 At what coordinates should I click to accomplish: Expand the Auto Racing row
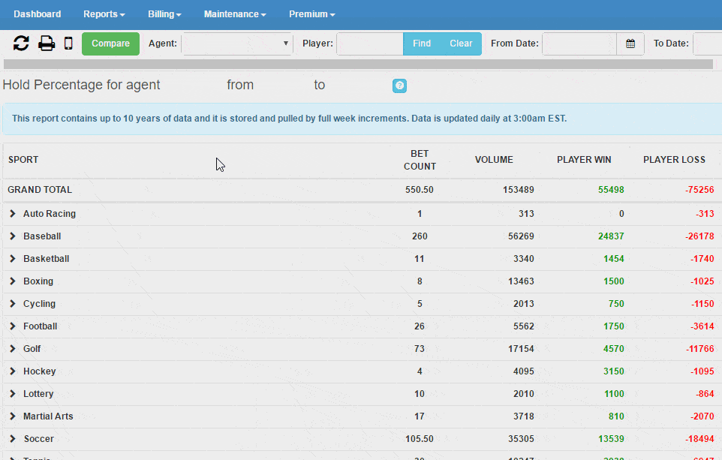point(13,214)
